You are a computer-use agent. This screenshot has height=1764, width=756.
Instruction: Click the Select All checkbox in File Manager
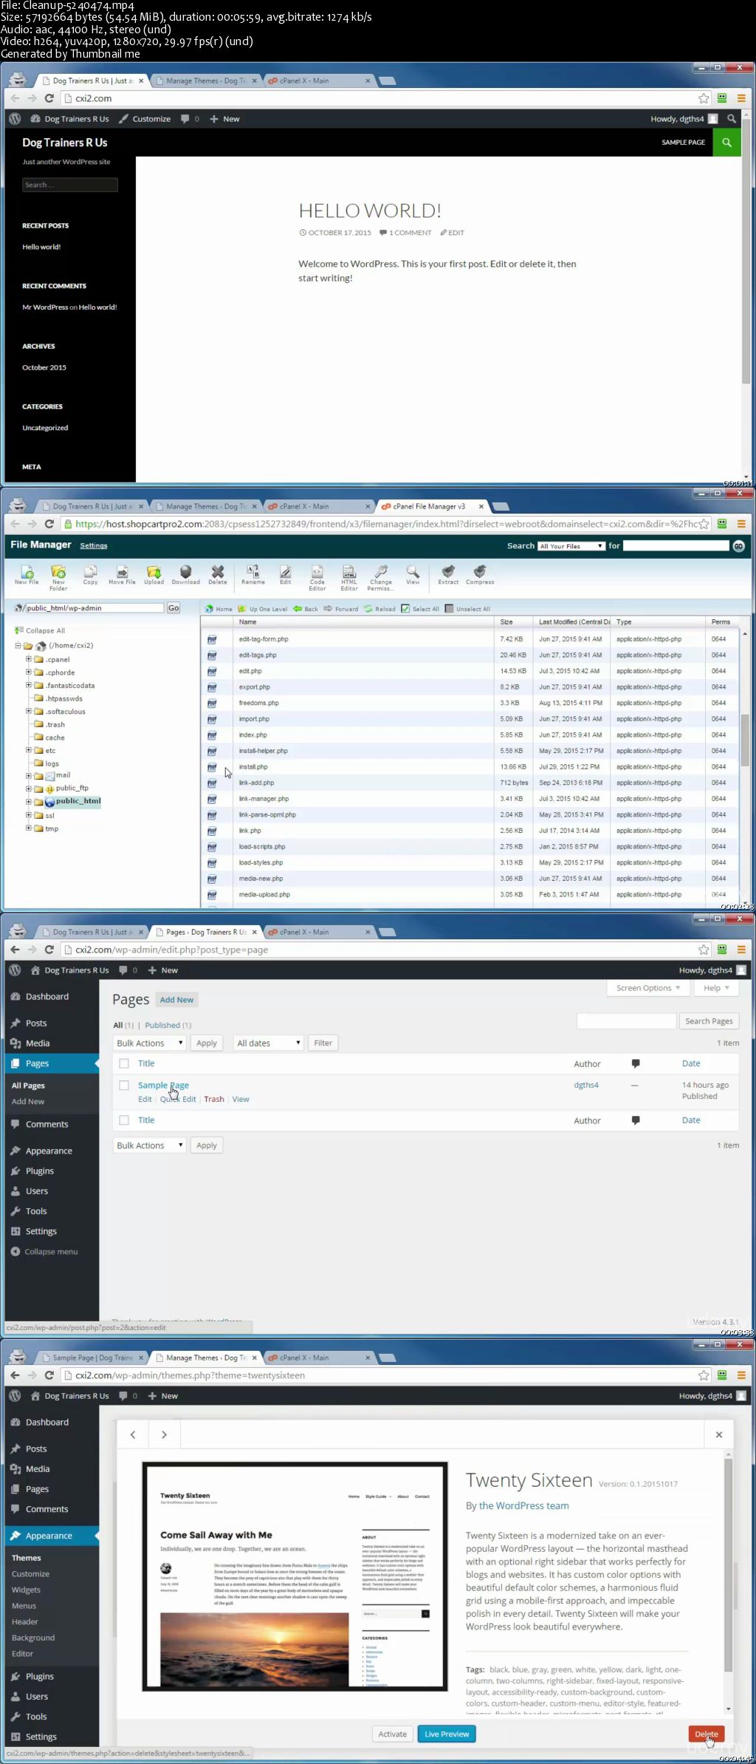click(405, 609)
